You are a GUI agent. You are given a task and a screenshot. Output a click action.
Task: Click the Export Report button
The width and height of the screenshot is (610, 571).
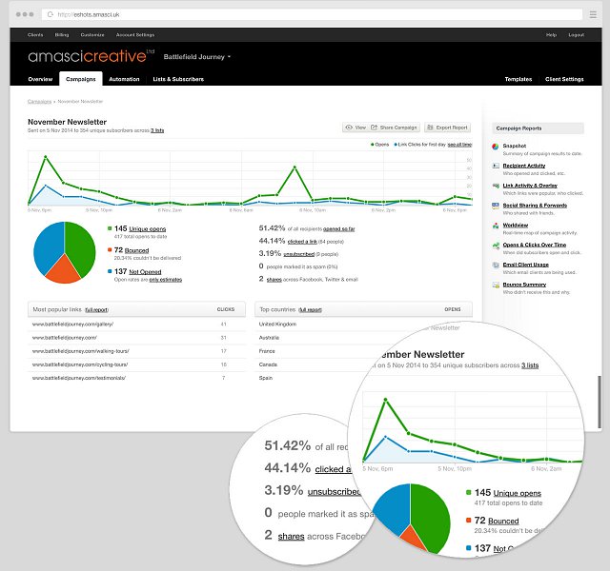point(447,128)
